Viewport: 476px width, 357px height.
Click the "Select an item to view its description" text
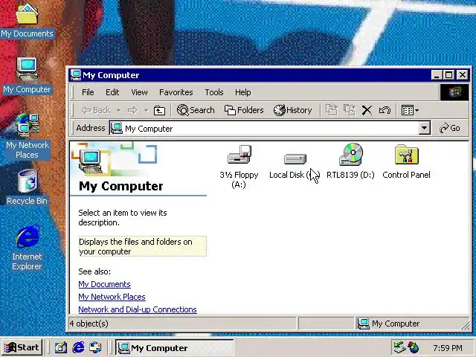pyautogui.click(x=123, y=218)
